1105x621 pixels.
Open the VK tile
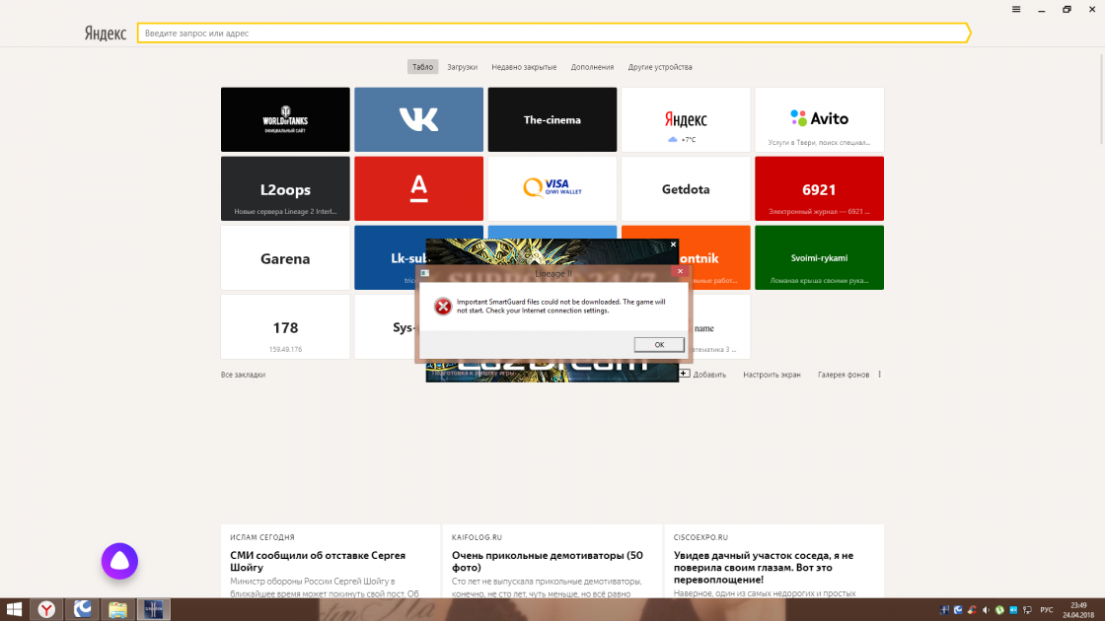tap(418, 119)
